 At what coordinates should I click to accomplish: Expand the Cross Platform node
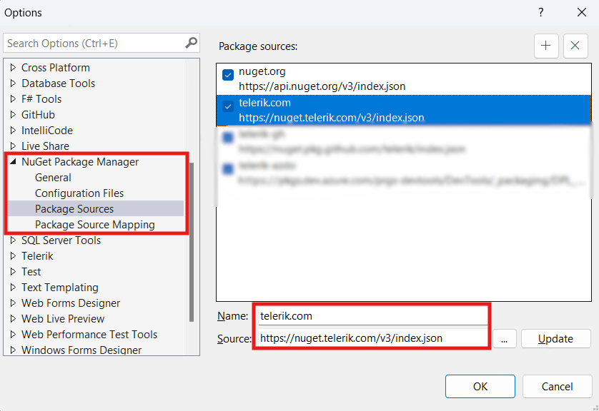coord(13,68)
